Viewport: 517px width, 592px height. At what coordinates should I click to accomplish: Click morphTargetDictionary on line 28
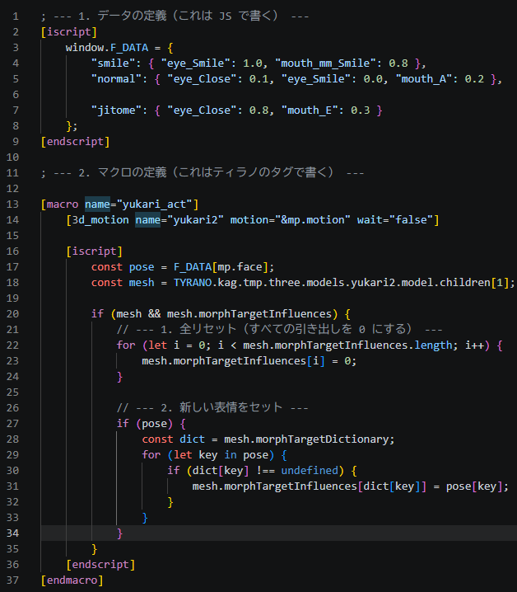tap(323, 439)
